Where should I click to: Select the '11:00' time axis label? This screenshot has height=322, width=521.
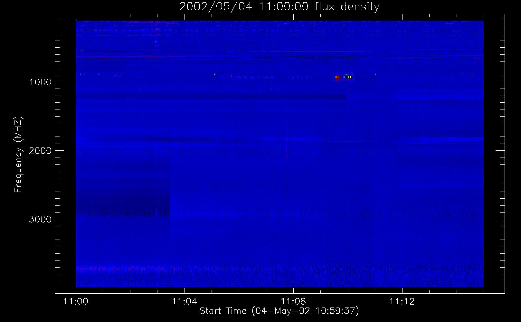[76, 302]
